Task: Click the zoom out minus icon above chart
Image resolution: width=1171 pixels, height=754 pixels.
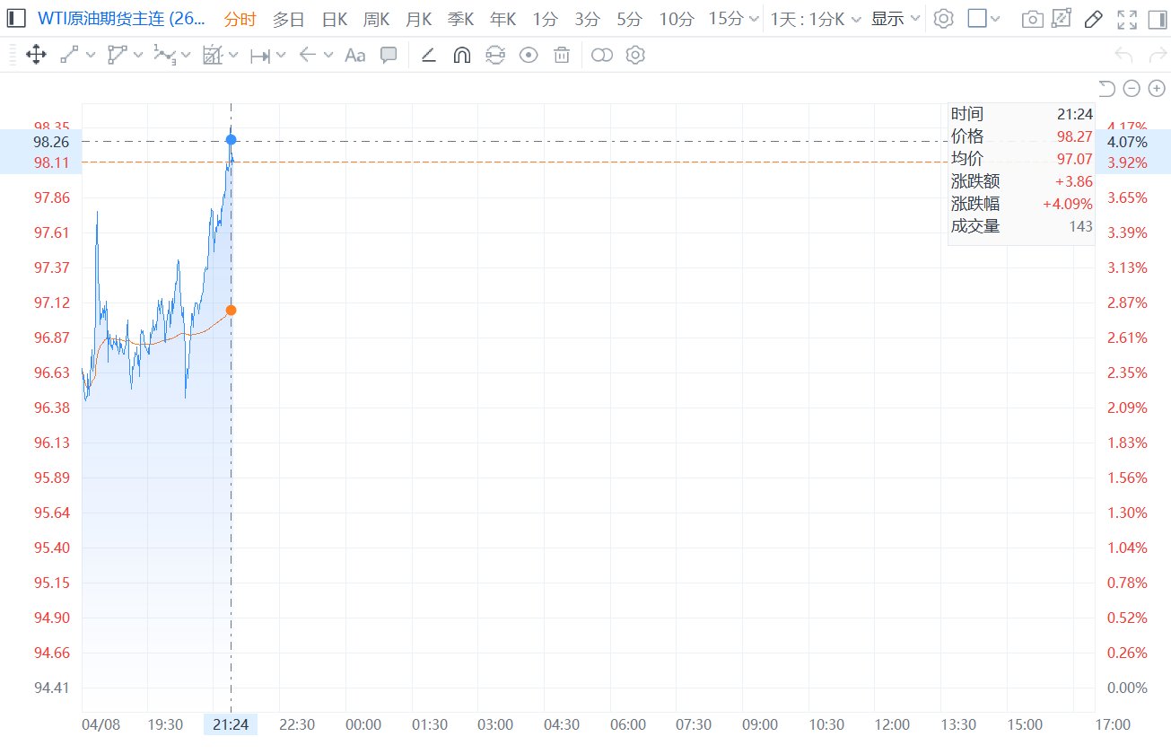Action: 1132,88
